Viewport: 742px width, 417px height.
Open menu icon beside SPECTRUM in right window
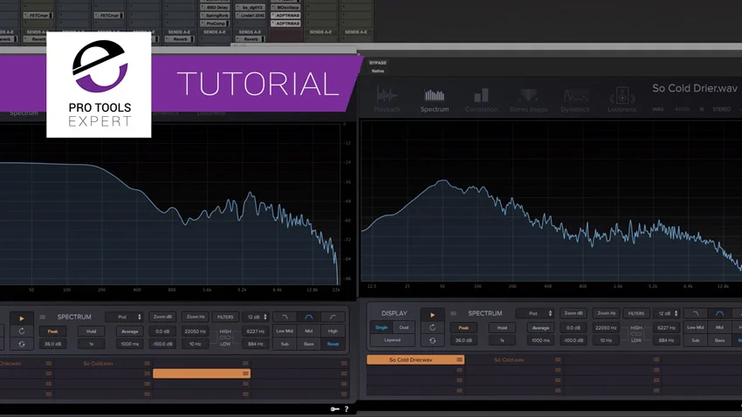[x=453, y=313]
